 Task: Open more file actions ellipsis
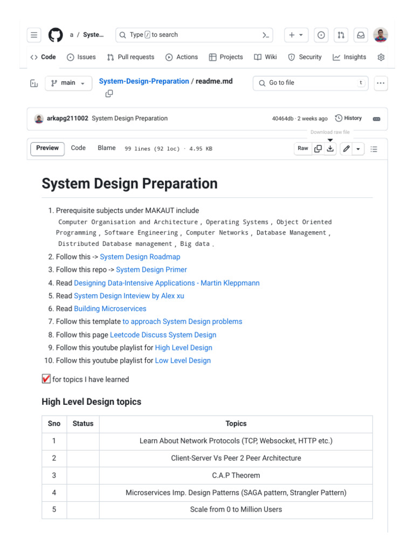pos(381,84)
